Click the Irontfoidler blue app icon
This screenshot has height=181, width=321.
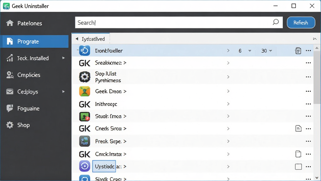tap(85, 51)
